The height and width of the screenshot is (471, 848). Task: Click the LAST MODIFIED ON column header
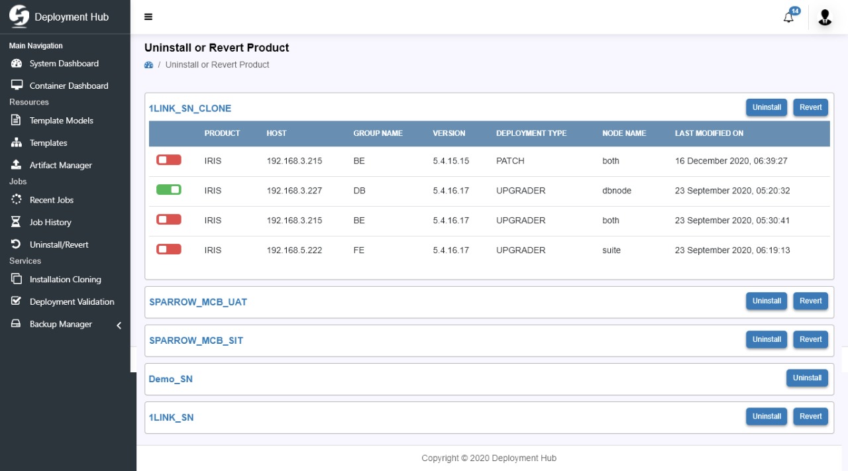pos(709,133)
